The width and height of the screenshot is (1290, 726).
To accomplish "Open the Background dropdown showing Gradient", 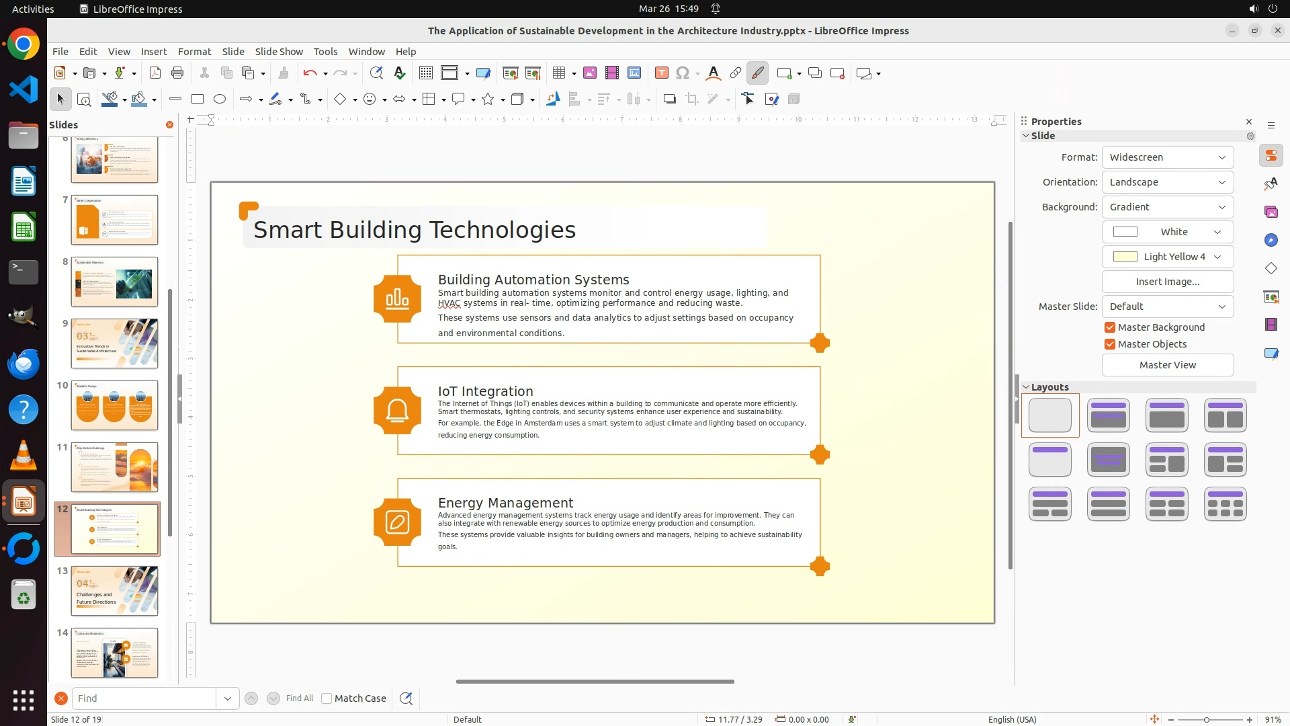I will tap(1167, 207).
